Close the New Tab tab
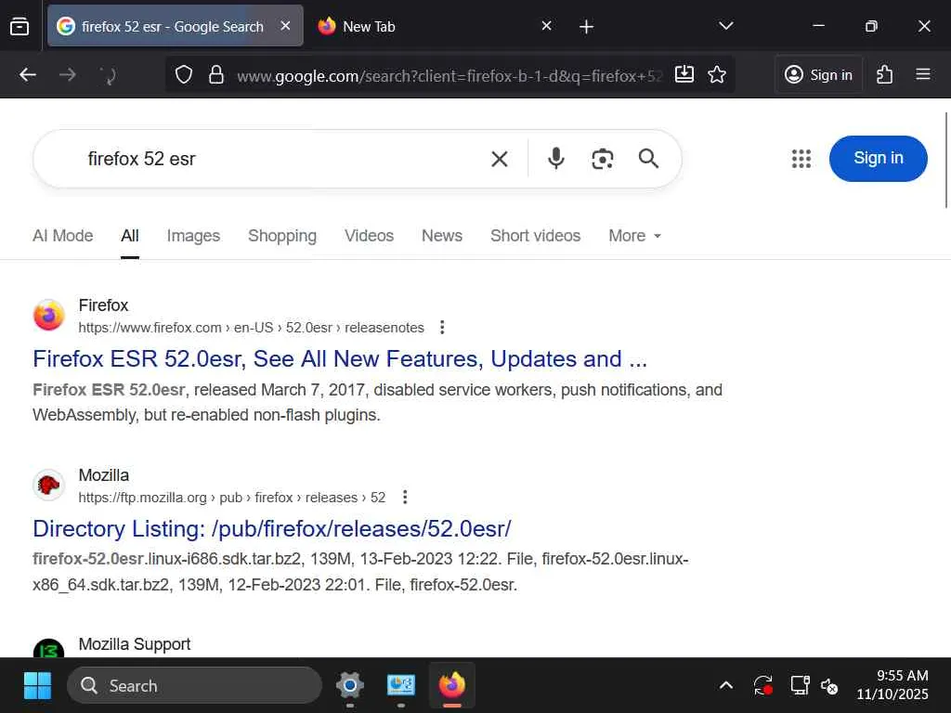The width and height of the screenshot is (951, 713). pos(546,26)
